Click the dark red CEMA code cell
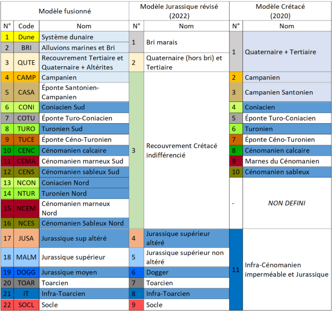 [x=26, y=161]
